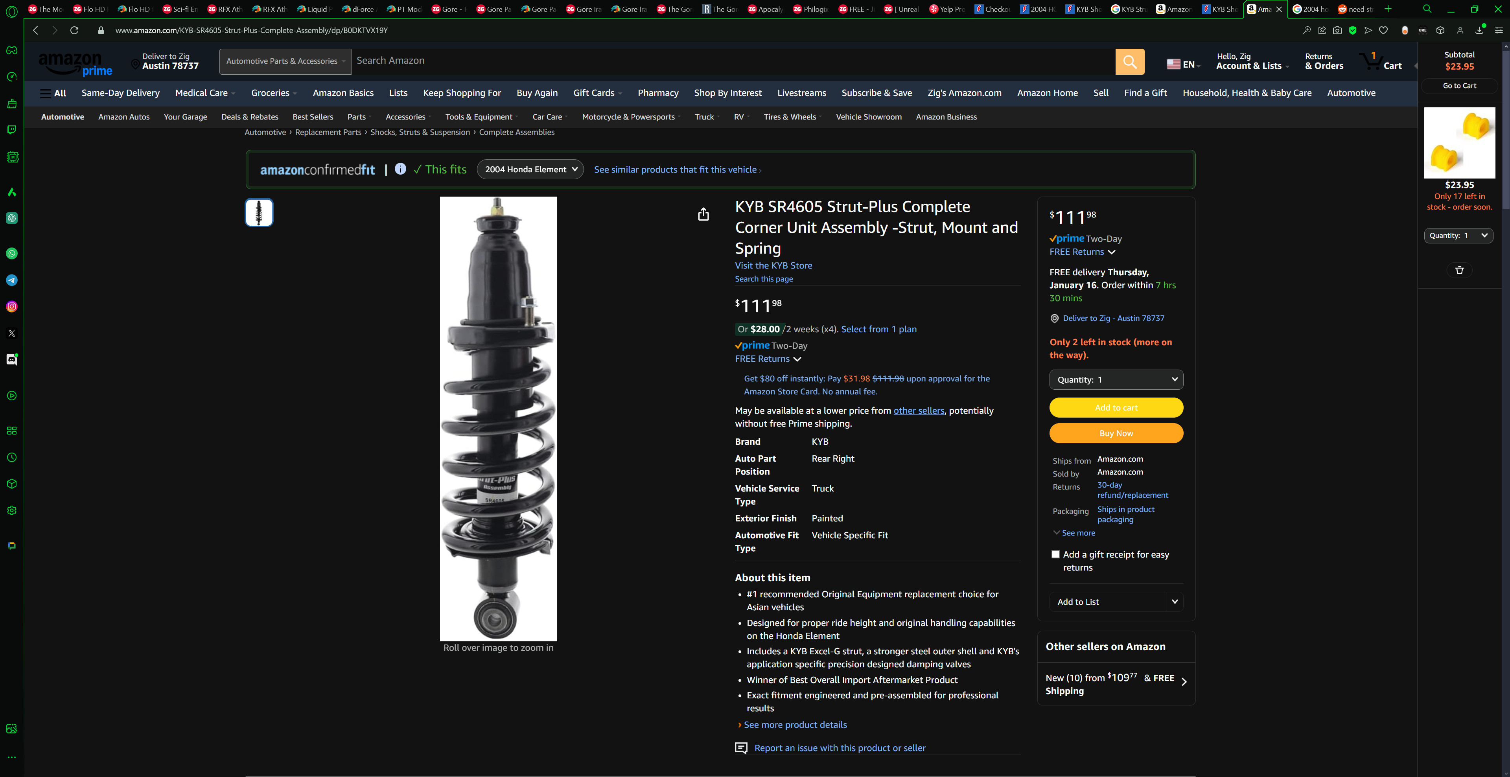Viewport: 1510px width, 777px height.
Task: Open the yellow bushings cart item thumbnail
Action: 1460,142
